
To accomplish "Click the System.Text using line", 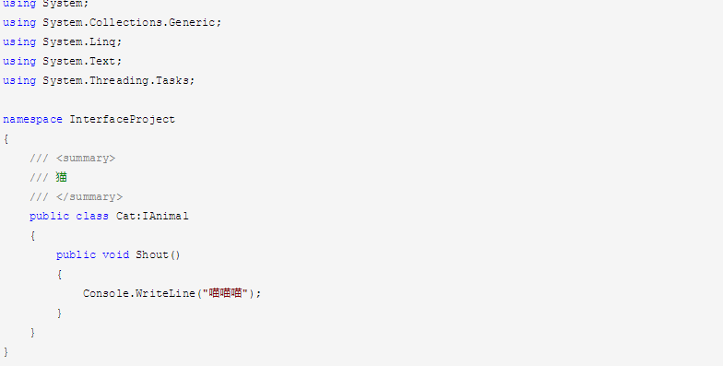I will coord(63,61).
